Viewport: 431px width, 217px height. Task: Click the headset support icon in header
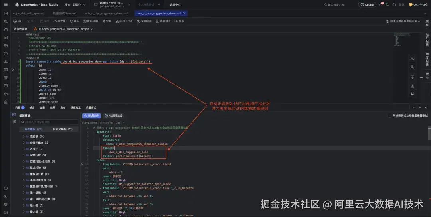[394, 5]
